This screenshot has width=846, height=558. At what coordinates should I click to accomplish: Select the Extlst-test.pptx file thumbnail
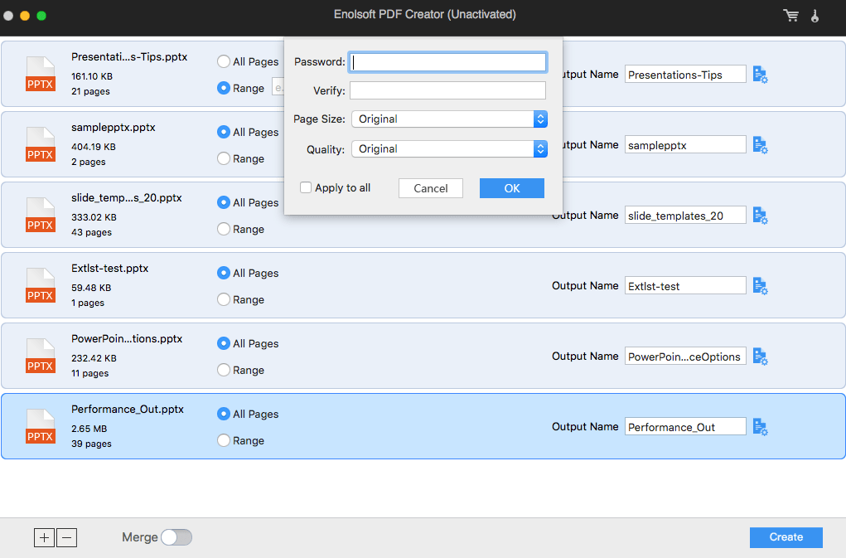click(41, 285)
